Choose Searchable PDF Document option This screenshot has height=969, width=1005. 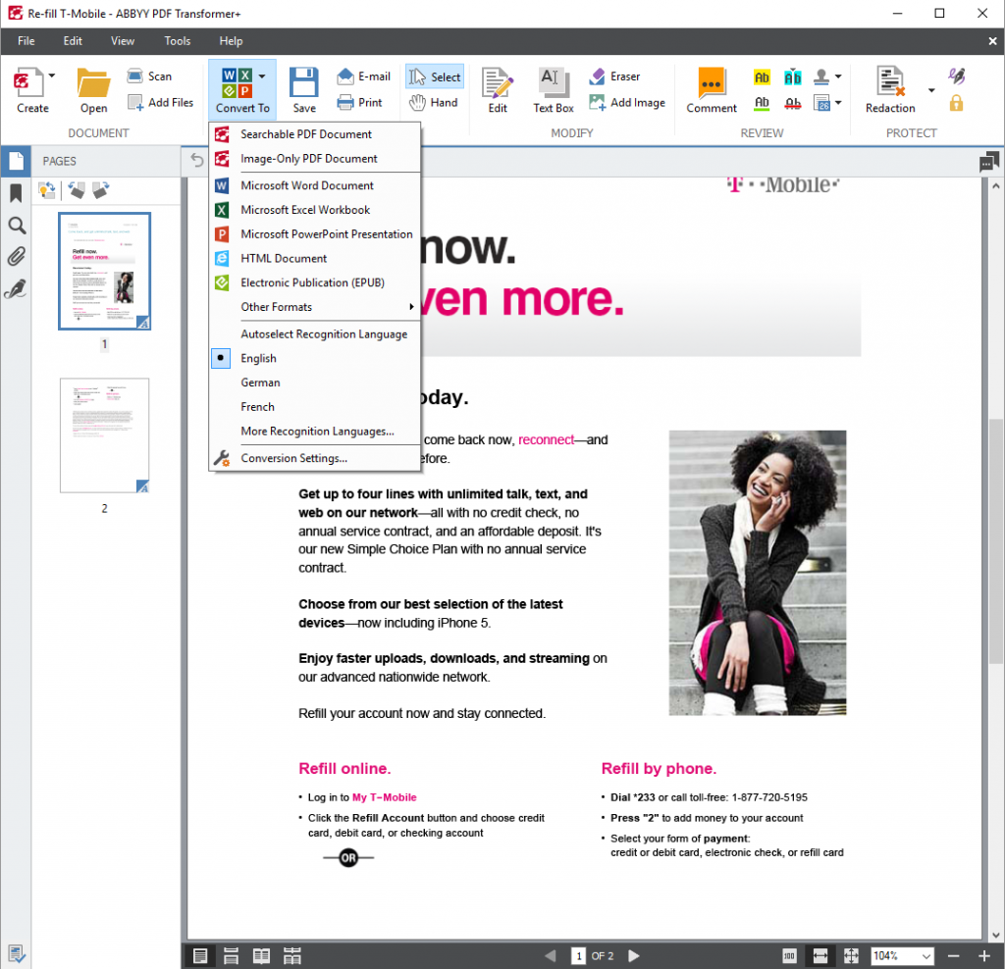(306, 134)
